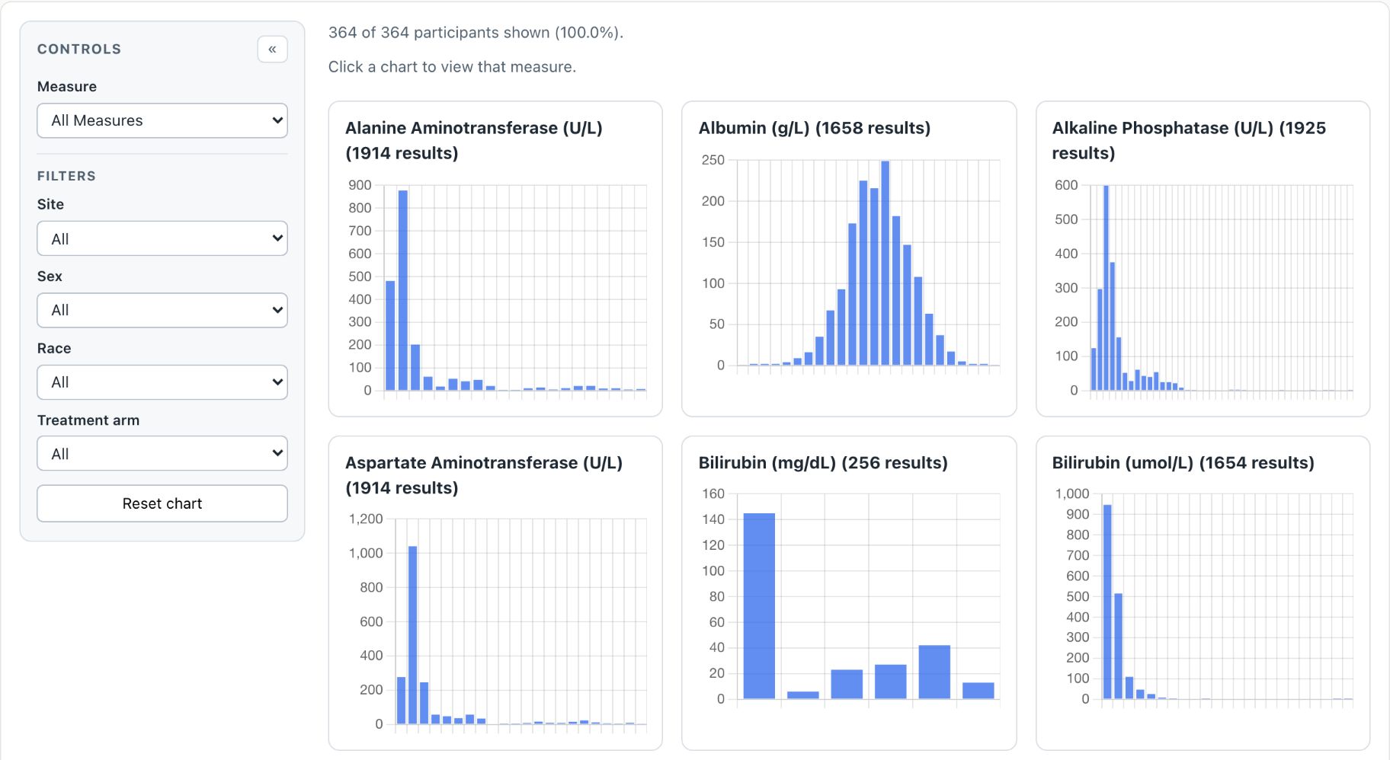Image resolution: width=1390 pixels, height=760 pixels.
Task: Click the Treatment arm label
Action: tap(88, 420)
